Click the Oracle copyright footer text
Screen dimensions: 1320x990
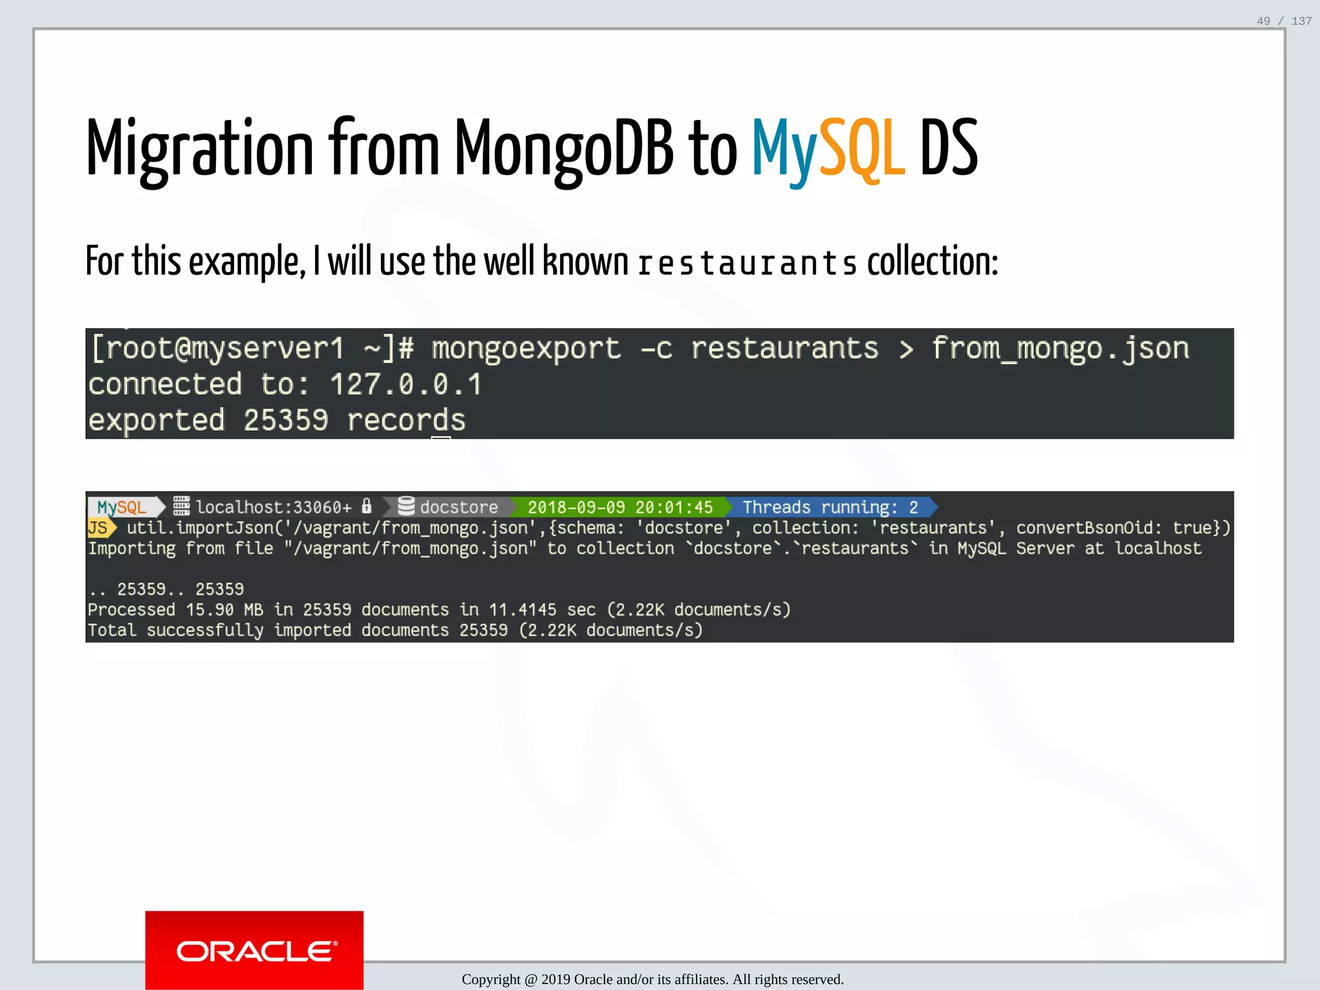(652, 980)
